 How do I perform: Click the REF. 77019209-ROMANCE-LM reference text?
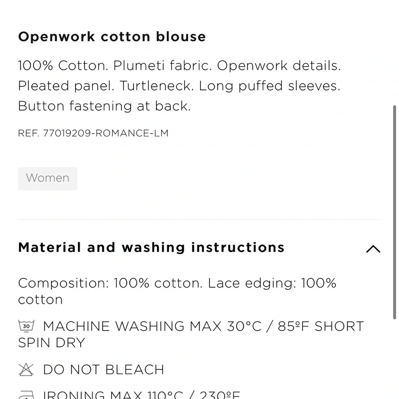(x=93, y=133)
